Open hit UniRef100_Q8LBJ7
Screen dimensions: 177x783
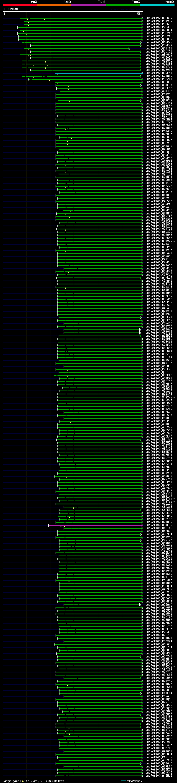click(158, 39)
